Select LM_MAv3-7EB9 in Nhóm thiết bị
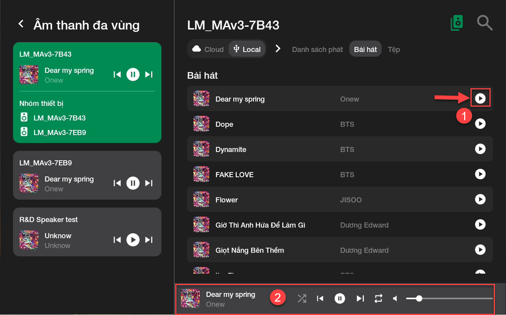This screenshot has width=506, height=315. [59, 133]
